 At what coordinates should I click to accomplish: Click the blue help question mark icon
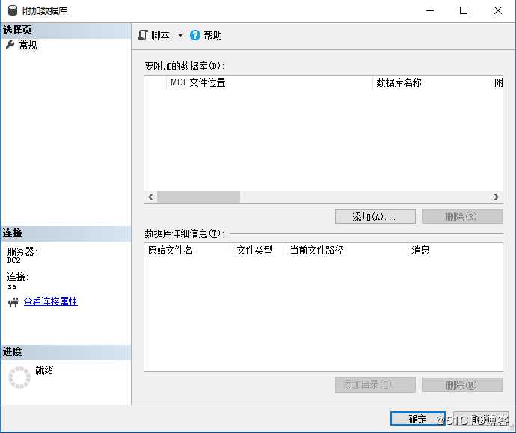195,35
